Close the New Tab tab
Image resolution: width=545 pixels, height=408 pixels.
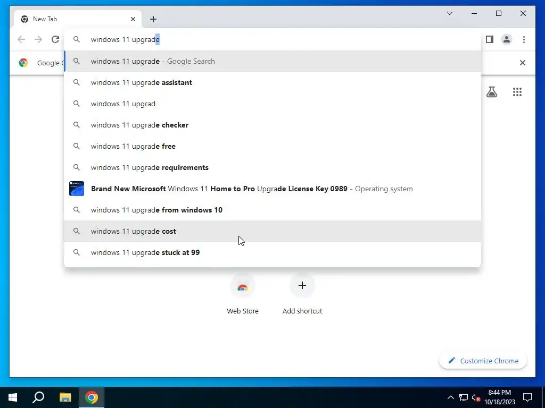(133, 19)
